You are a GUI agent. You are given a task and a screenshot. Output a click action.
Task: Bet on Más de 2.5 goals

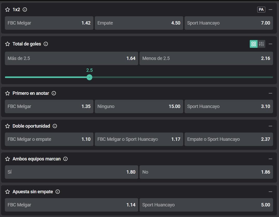pos(71,58)
